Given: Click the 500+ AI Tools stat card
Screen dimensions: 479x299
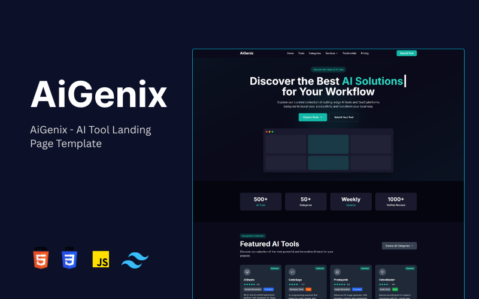Looking at the screenshot, I should pos(260,202).
